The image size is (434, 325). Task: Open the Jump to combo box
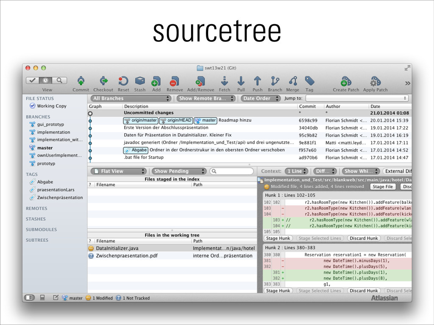[x=357, y=98]
